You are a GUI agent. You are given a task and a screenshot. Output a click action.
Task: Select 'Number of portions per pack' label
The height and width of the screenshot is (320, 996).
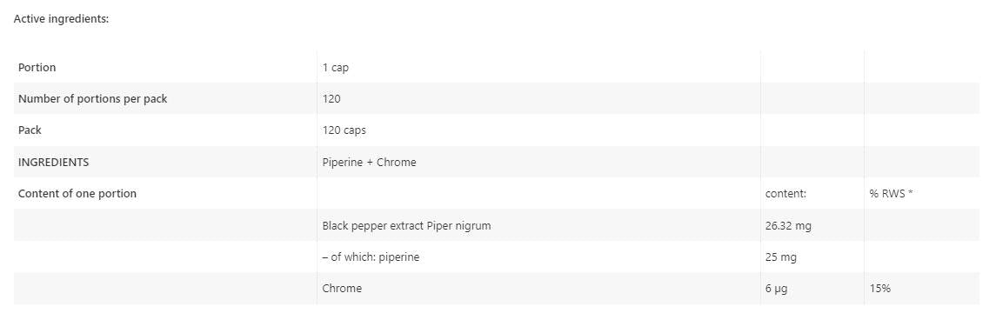pos(93,99)
